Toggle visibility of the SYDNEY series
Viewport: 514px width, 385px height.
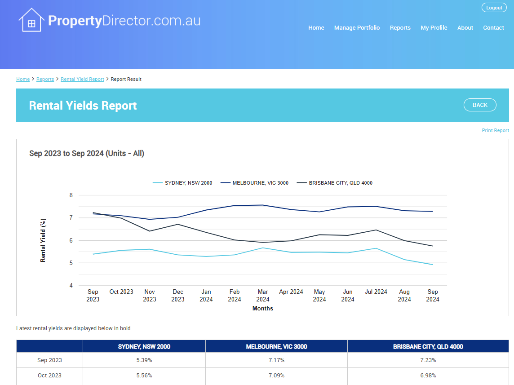(190, 183)
